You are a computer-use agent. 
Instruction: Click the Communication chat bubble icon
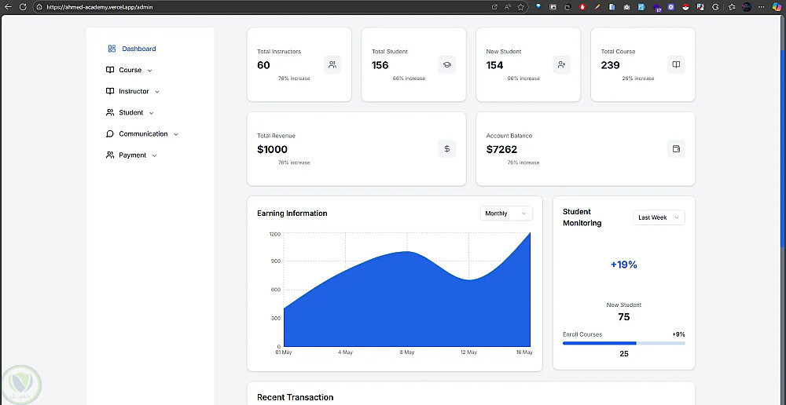tap(110, 134)
